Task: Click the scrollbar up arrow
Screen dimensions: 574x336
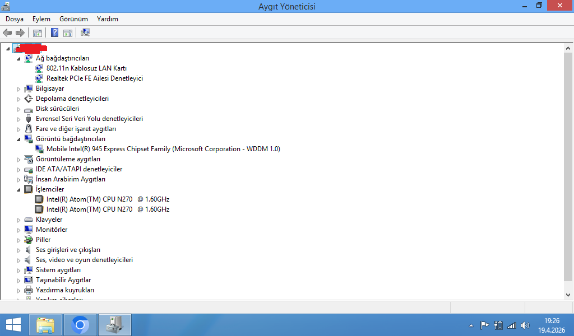Action: (568, 48)
